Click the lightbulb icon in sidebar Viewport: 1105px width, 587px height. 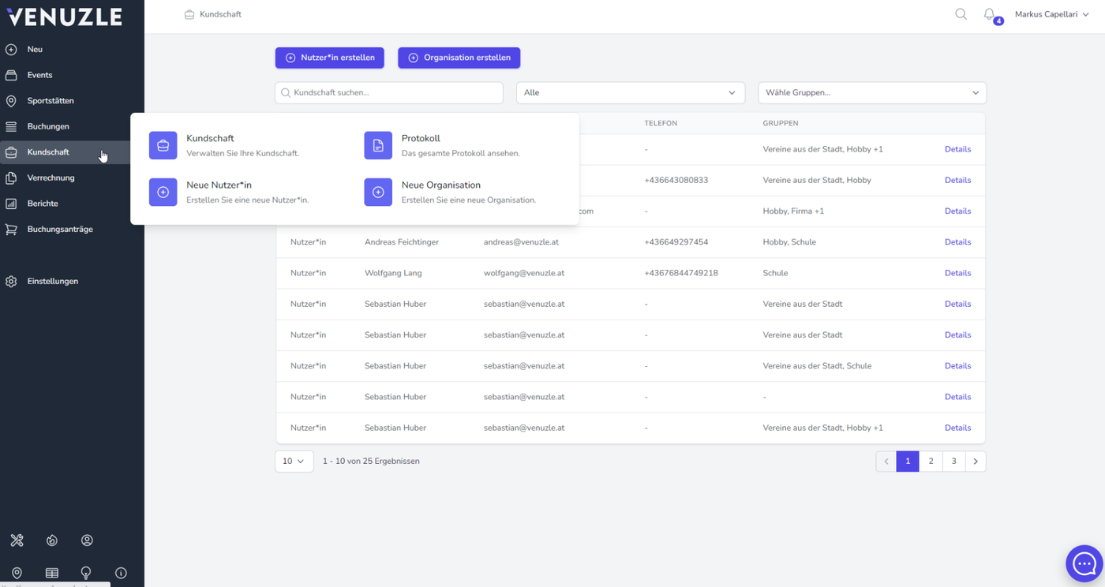(x=87, y=573)
